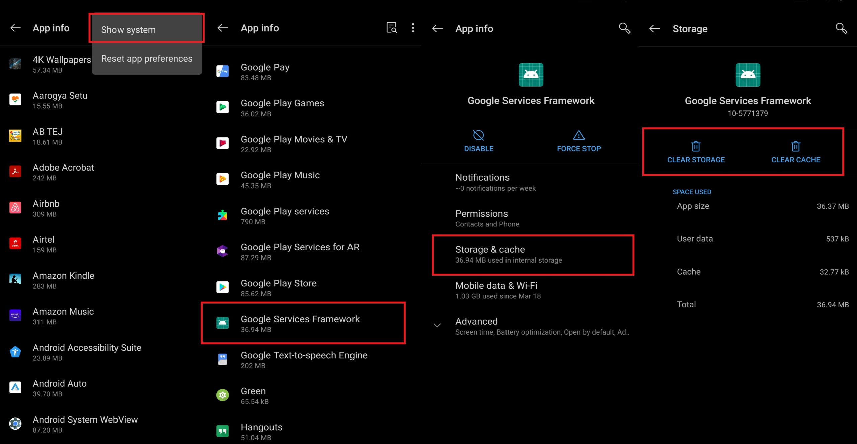This screenshot has height=444, width=857.
Task: Tap Google Play services puzzle icon
Action: [222, 215]
